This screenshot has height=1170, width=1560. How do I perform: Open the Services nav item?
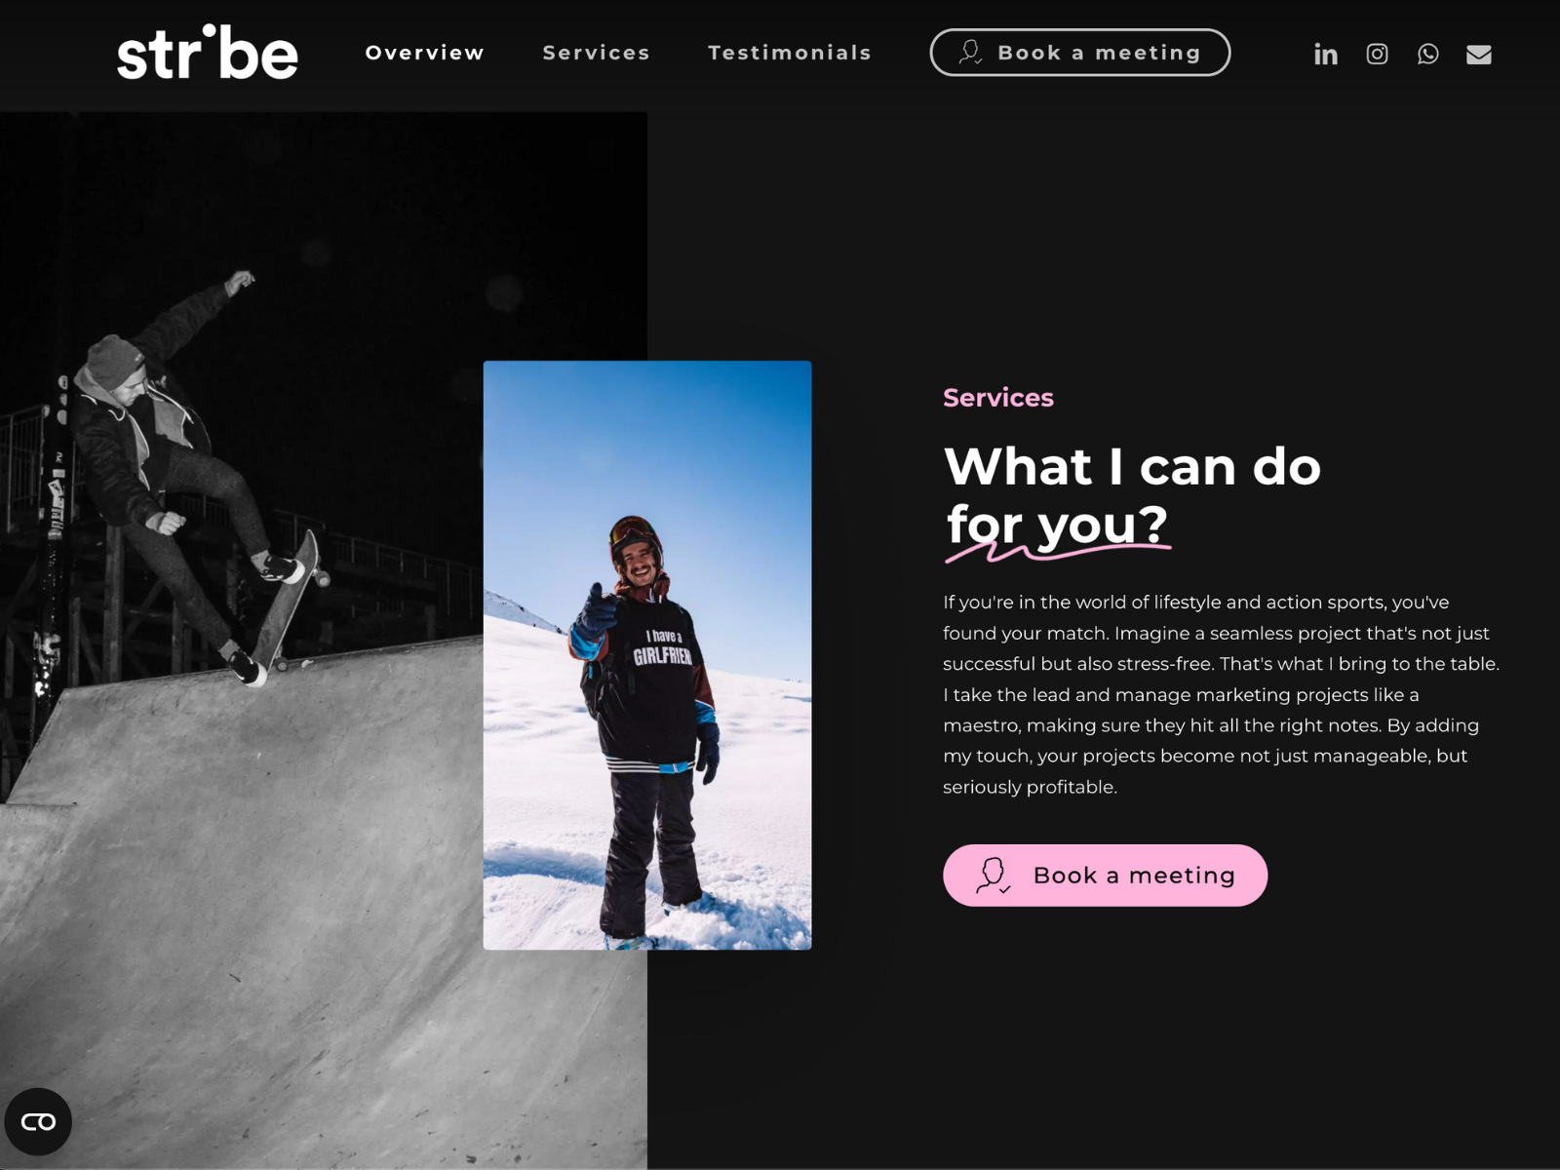[x=596, y=53]
